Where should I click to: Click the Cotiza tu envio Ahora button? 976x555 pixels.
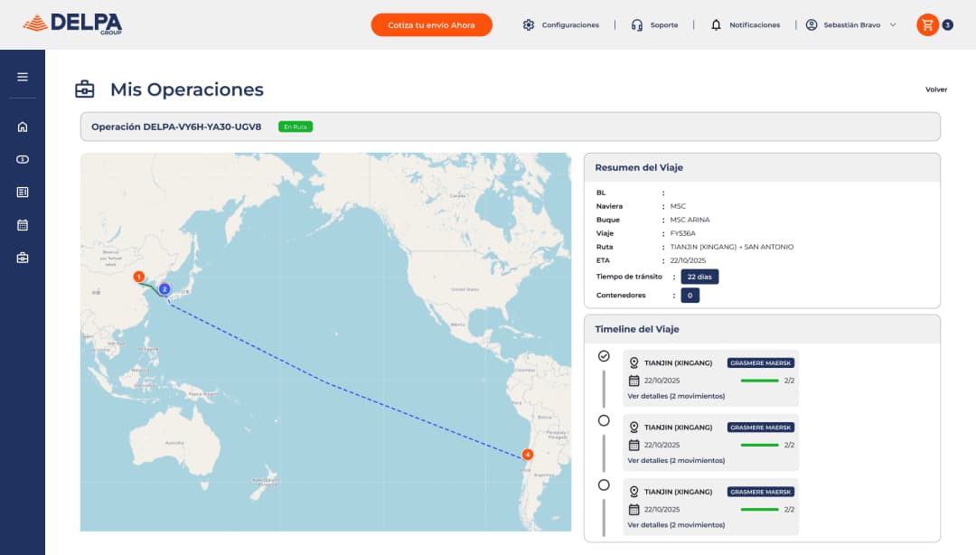point(431,24)
